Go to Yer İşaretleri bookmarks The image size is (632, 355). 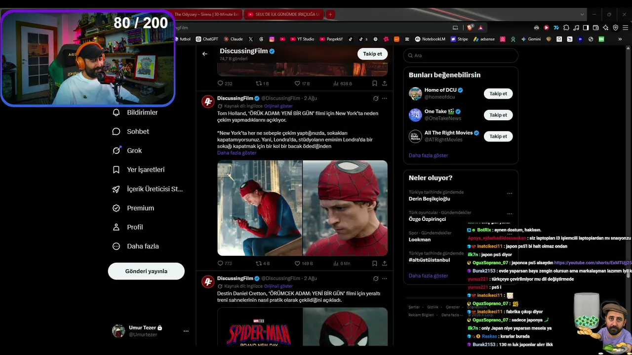coord(139,170)
